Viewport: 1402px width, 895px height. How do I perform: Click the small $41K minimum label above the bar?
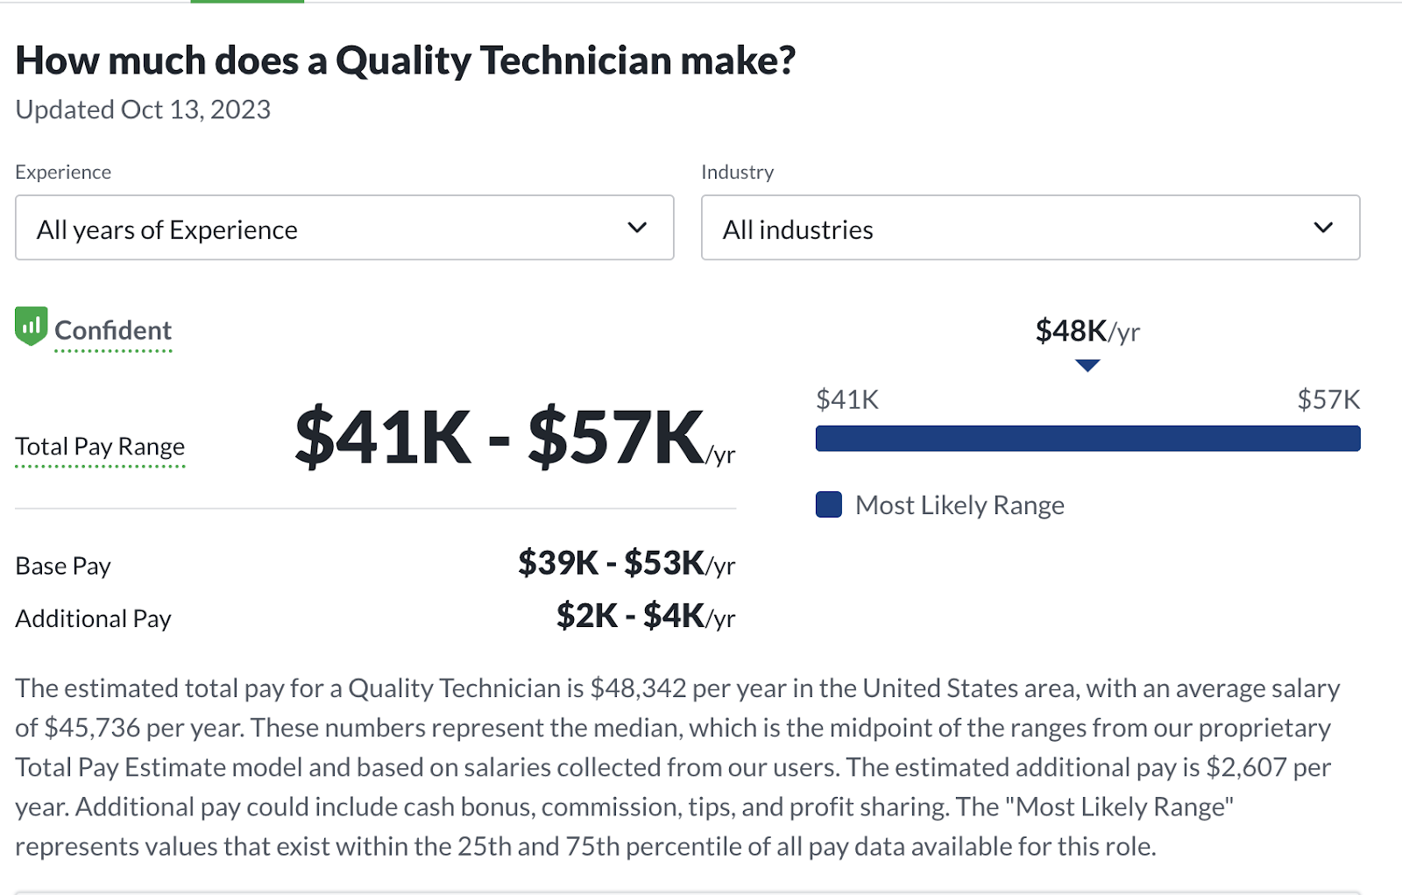click(847, 400)
